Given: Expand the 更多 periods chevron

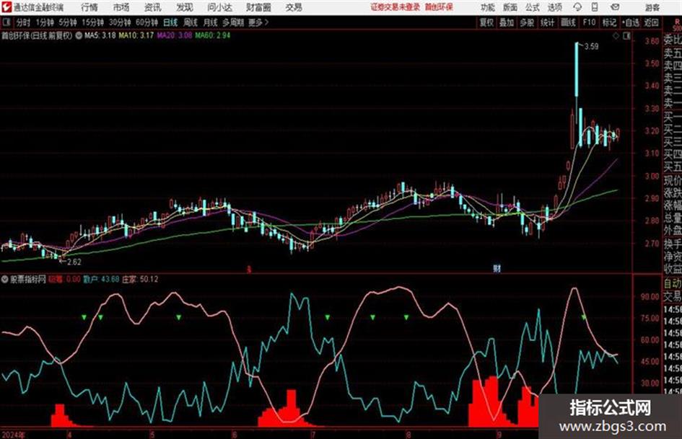Looking at the screenshot, I should click(x=259, y=22).
